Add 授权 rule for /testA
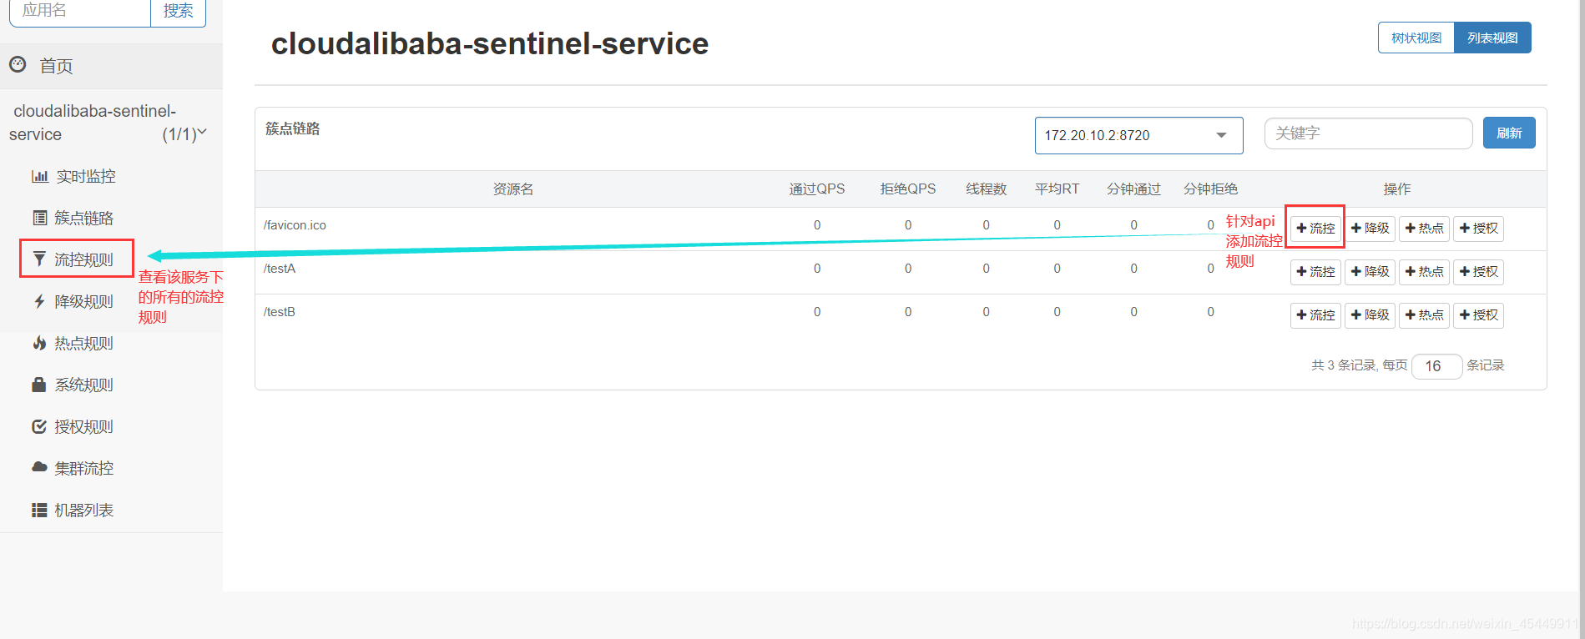This screenshot has width=1585, height=639. point(1478,272)
